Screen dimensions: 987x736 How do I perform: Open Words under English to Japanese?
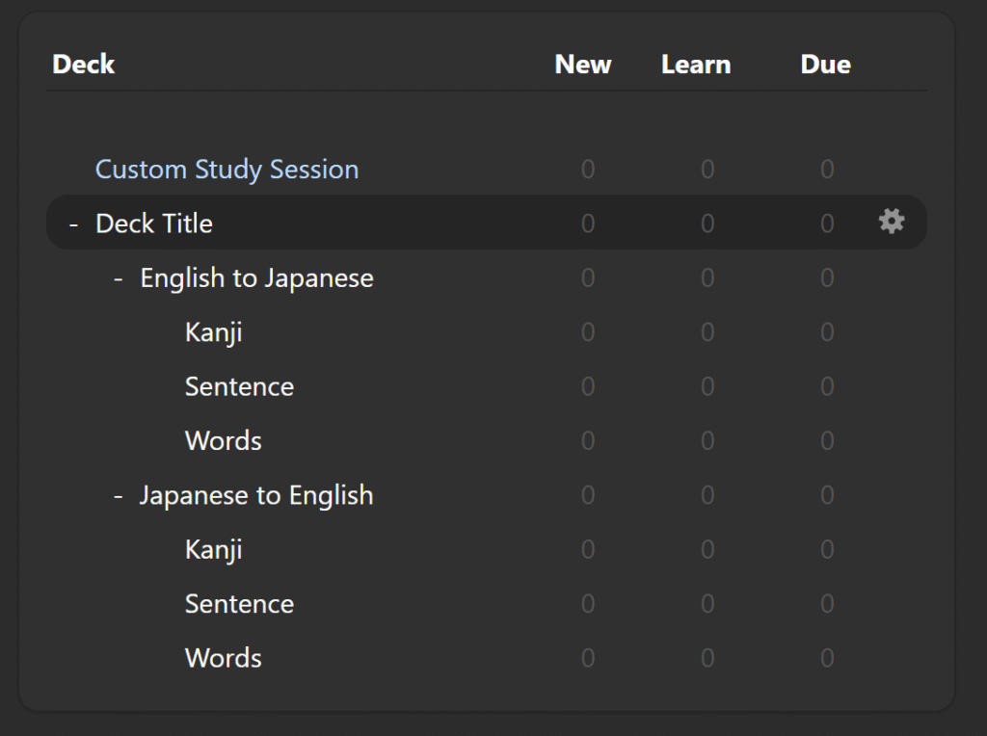pyautogui.click(x=223, y=441)
